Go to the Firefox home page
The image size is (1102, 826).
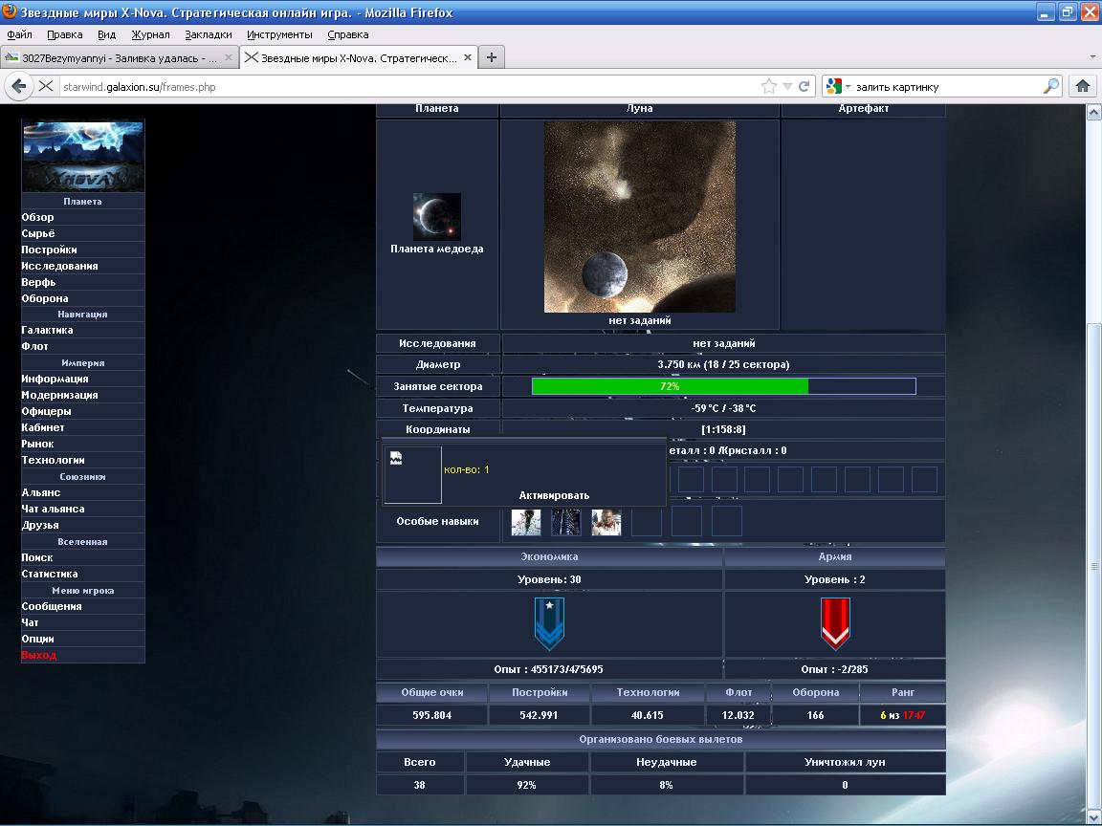point(1083,86)
